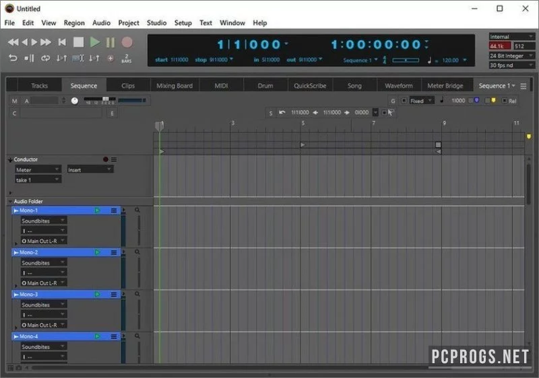Open the Conductor track menu icon
The height and width of the screenshot is (378, 539).
pyautogui.click(x=114, y=159)
